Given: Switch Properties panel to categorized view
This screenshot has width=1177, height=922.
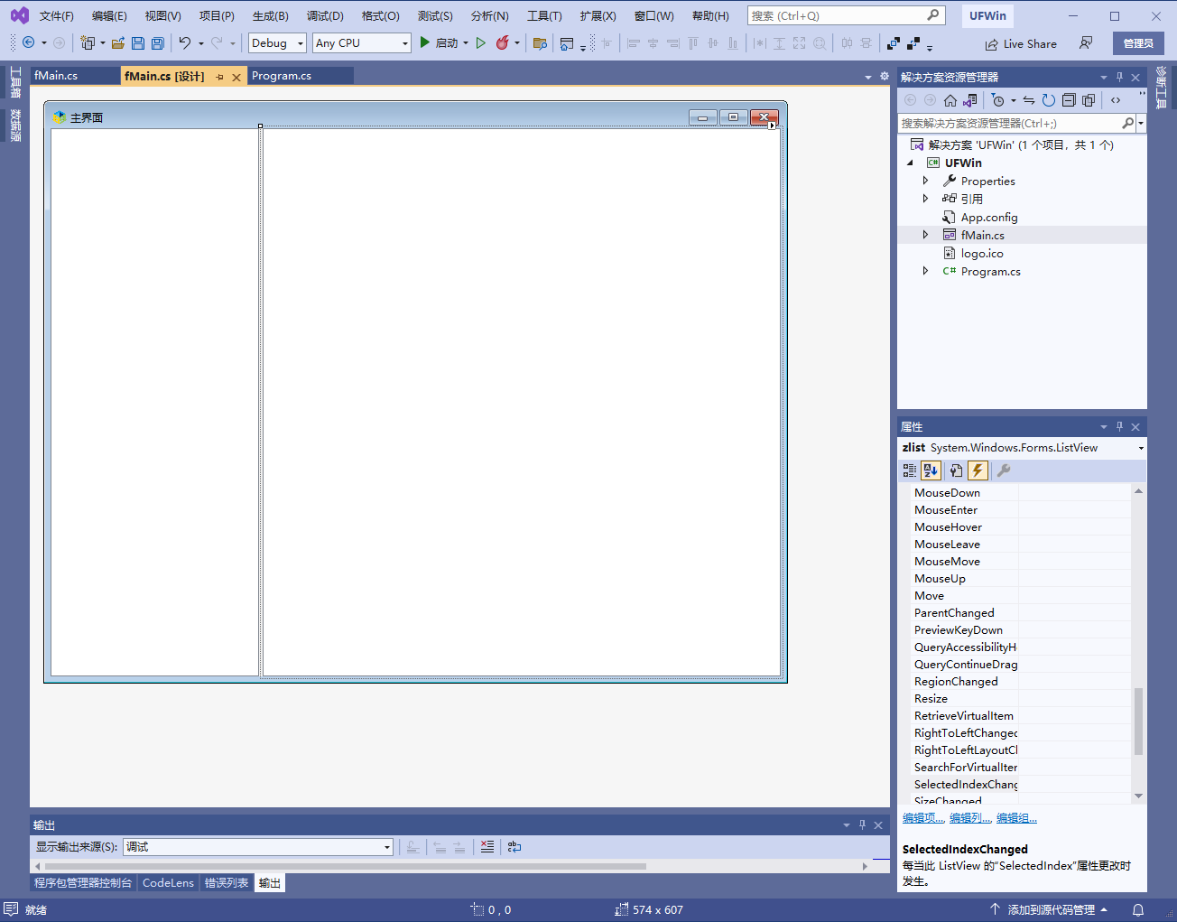Looking at the screenshot, I should coord(909,470).
